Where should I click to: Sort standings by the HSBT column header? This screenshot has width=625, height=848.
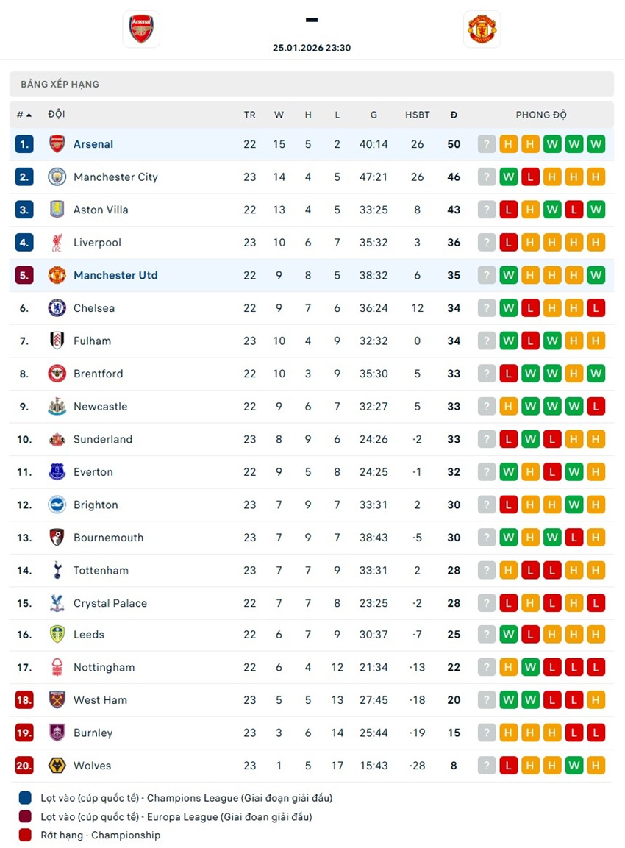[x=418, y=115]
